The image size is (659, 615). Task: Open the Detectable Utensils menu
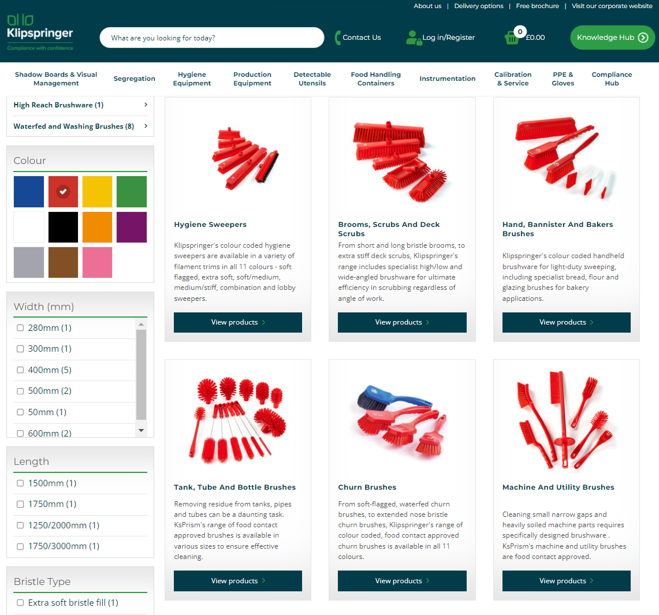click(312, 79)
